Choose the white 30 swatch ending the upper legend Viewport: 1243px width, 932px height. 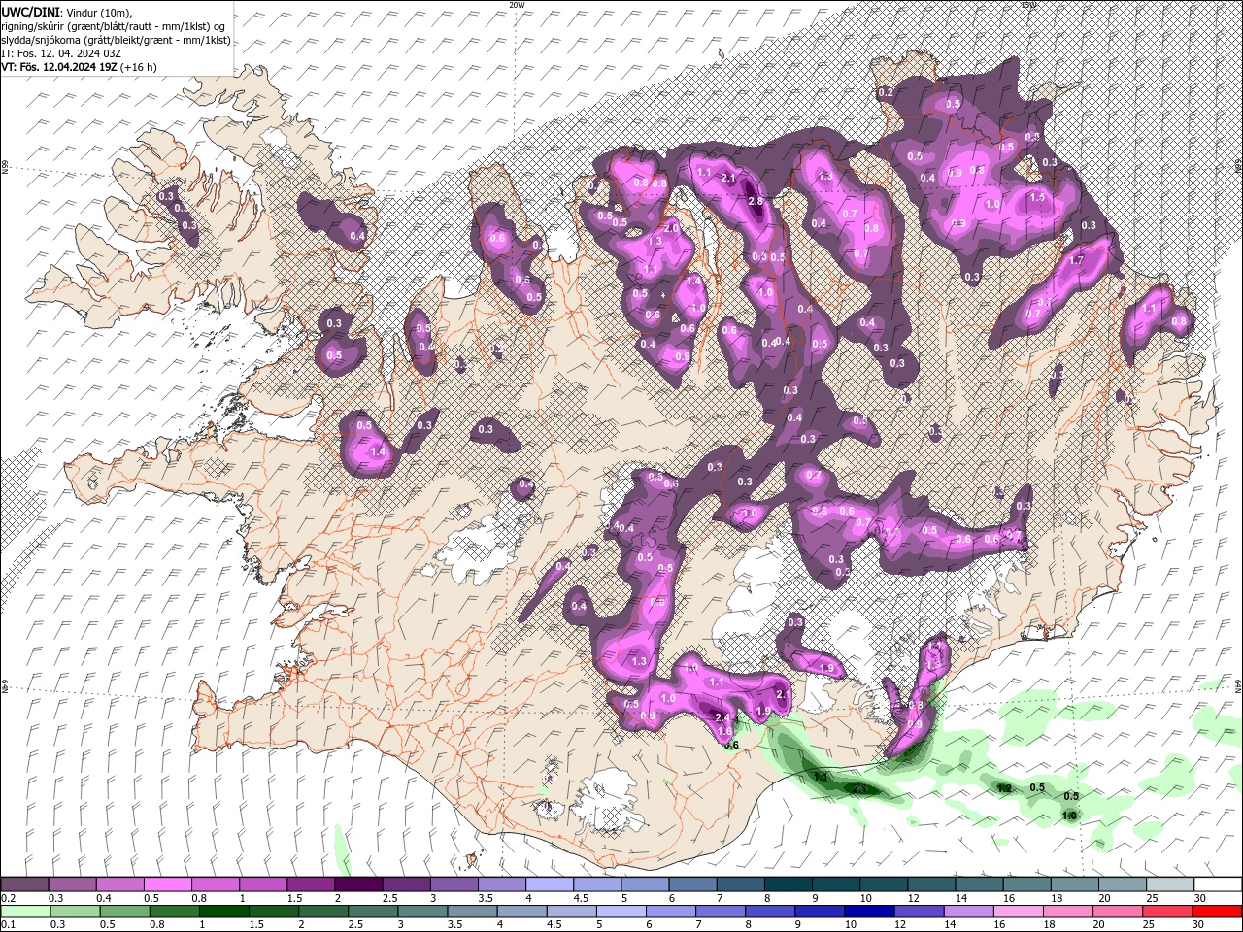pos(1218,884)
